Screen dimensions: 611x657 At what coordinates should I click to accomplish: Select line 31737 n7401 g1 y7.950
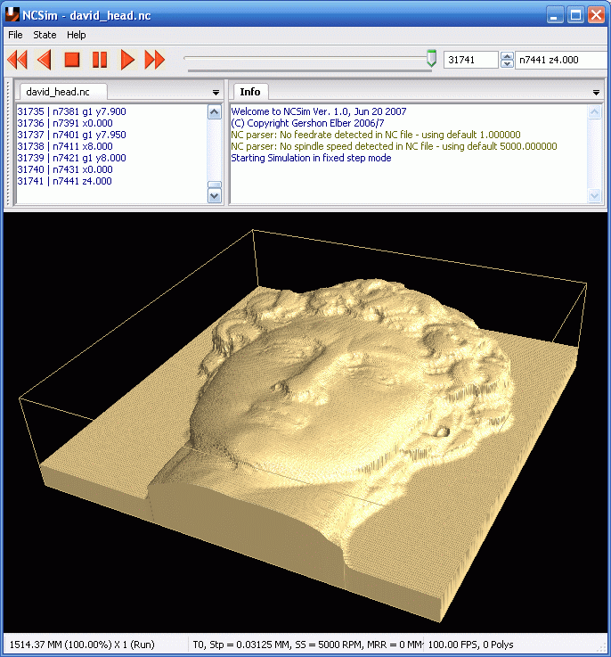(x=71, y=135)
